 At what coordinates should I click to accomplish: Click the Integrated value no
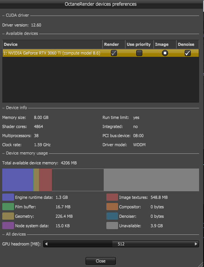point(135,126)
